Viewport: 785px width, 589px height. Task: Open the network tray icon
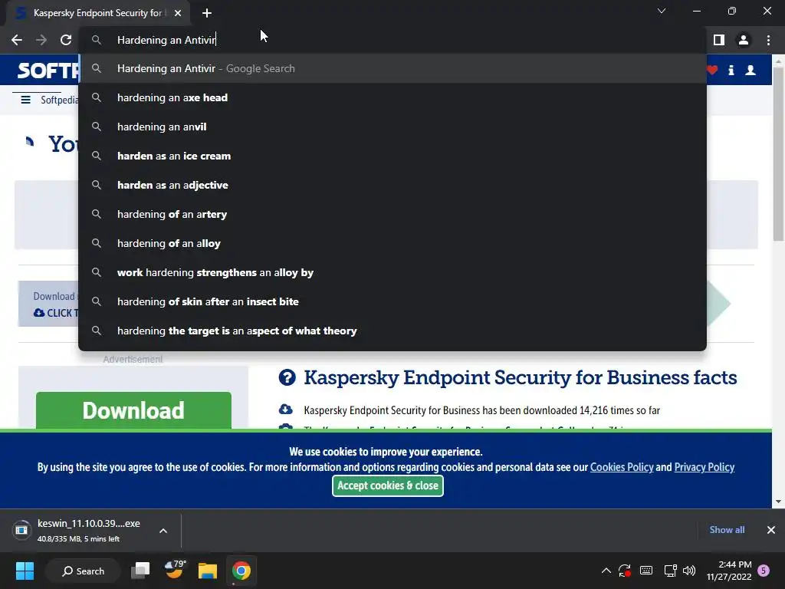coord(670,571)
